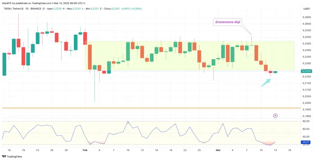
Task: Click the 0,2300 price axis label
Action: pyautogui.click(x=306, y=64)
